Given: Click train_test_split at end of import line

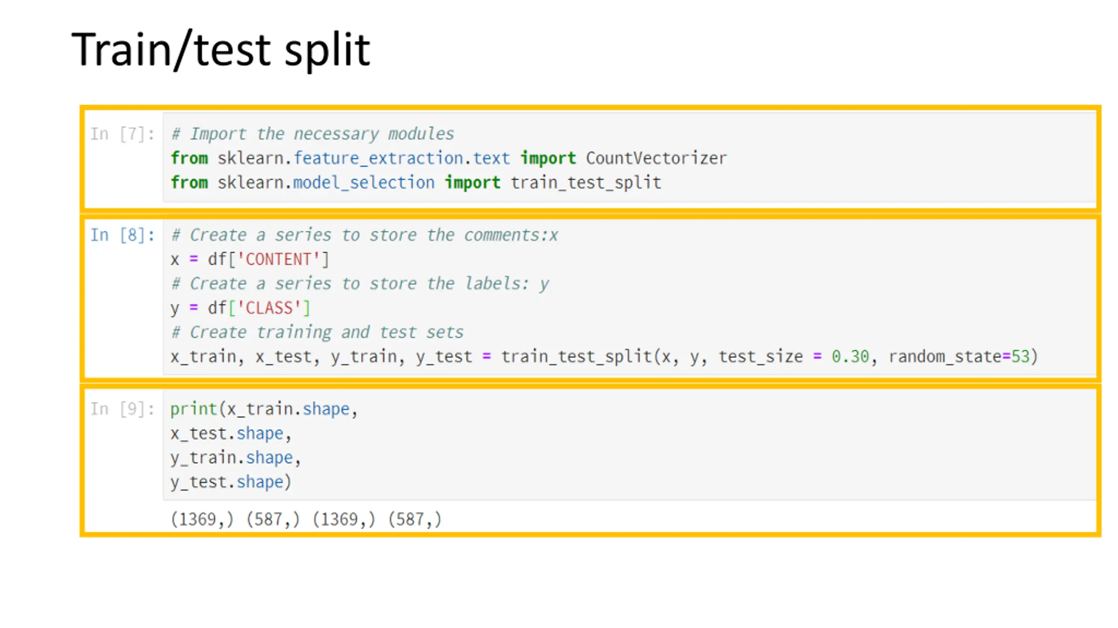Looking at the screenshot, I should tap(586, 183).
